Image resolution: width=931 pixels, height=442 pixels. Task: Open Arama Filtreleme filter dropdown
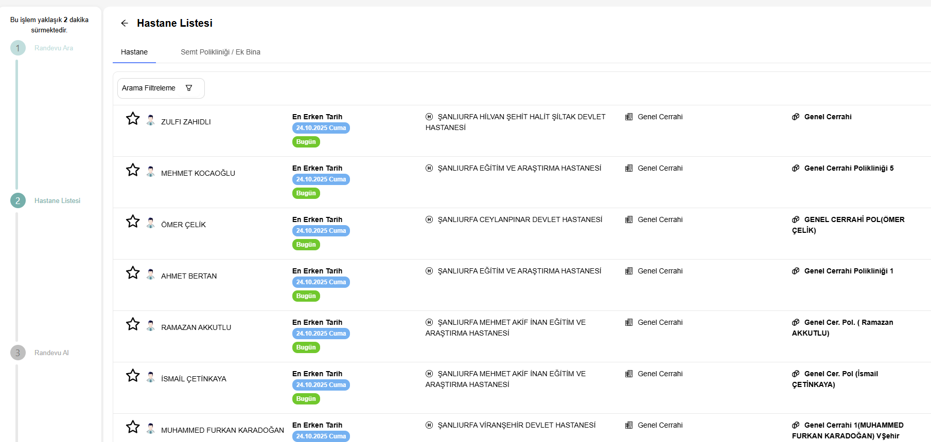point(161,88)
